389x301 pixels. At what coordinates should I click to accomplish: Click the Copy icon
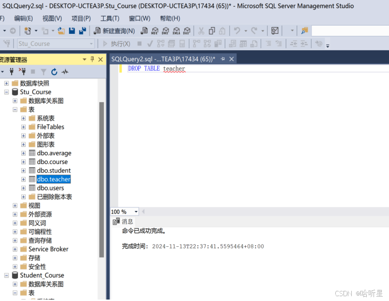(212, 30)
